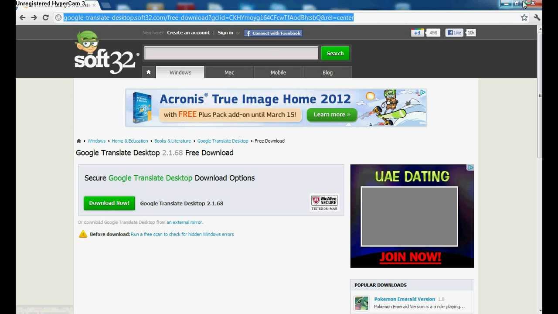558x314 pixels.
Task: Open the Windows breadcrumb link
Action: [96, 141]
